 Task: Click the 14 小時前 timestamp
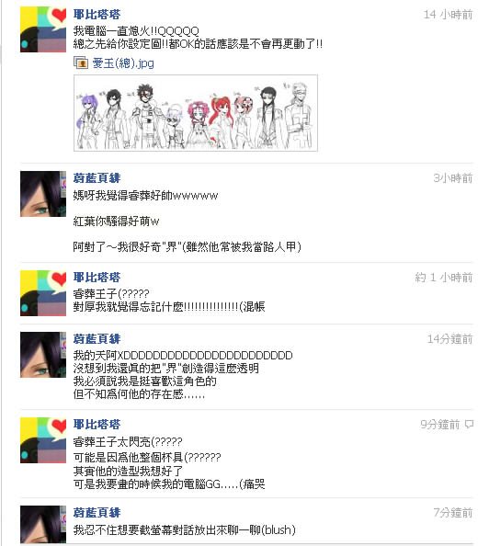[448, 15]
